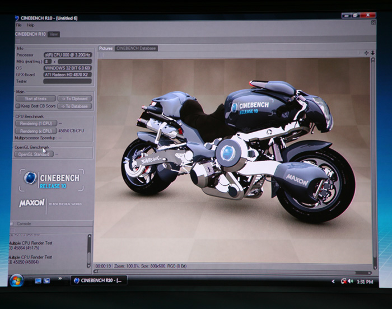Click the OS field showing WINDOWS 32 BIT
Viewport: 392px width, 309px height.
(68, 68)
